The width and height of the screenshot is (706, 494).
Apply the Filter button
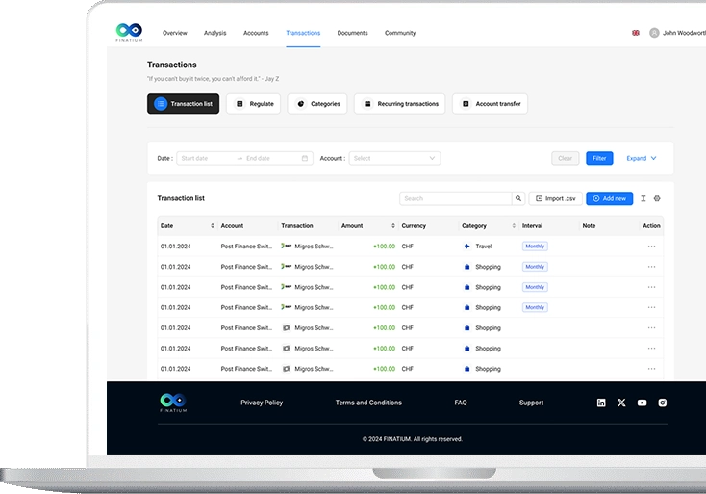coord(599,158)
